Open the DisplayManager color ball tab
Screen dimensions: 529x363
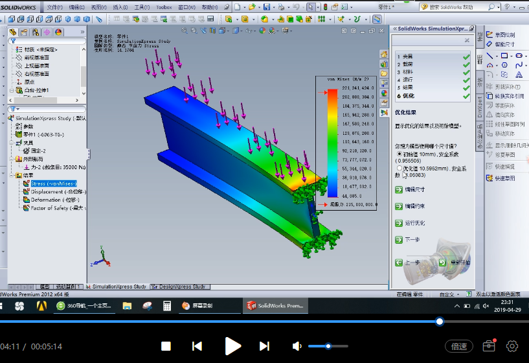(x=58, y=32)
